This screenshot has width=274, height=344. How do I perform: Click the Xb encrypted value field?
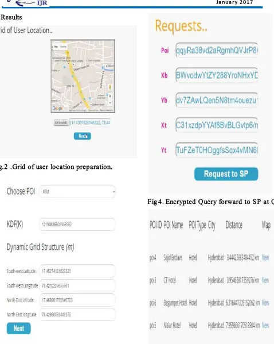[x=217, y=75]
